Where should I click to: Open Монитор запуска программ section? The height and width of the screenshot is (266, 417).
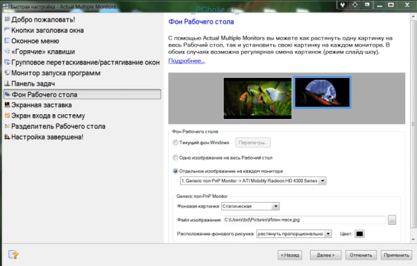coord(56,72)
